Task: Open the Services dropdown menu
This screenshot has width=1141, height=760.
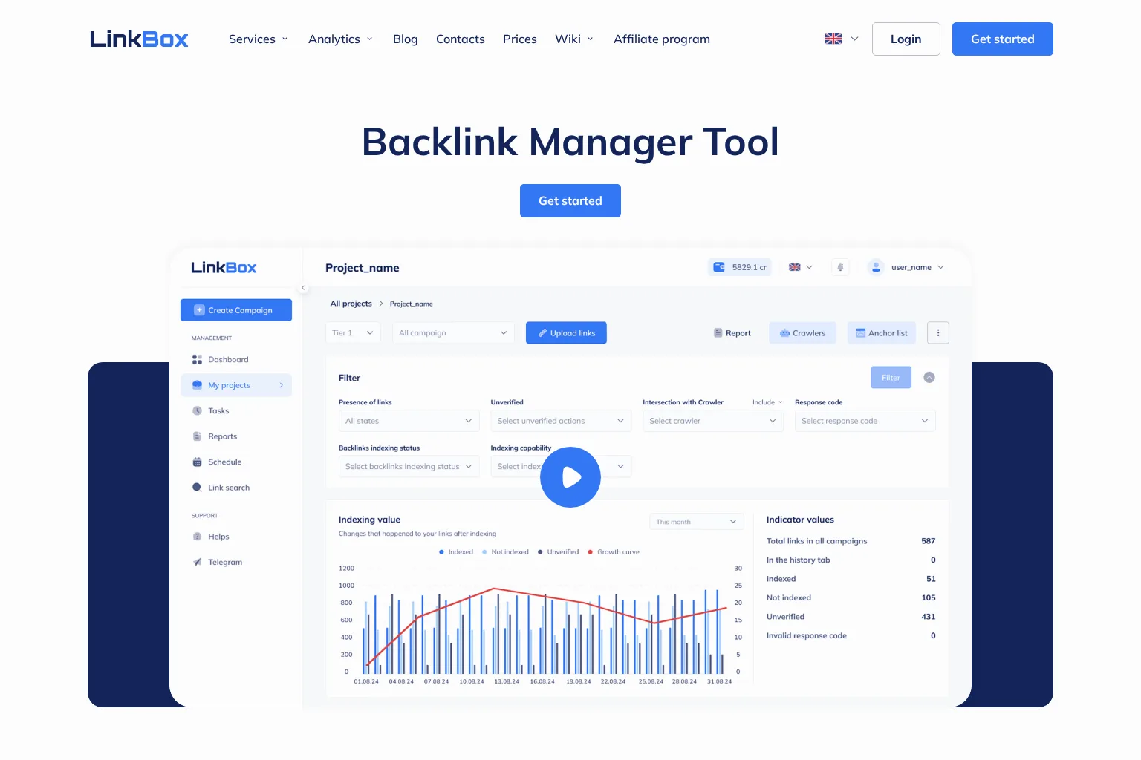Action: 259,39
